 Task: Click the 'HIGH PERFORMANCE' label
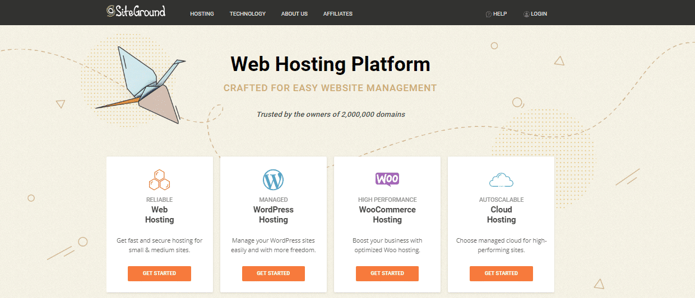387,200
